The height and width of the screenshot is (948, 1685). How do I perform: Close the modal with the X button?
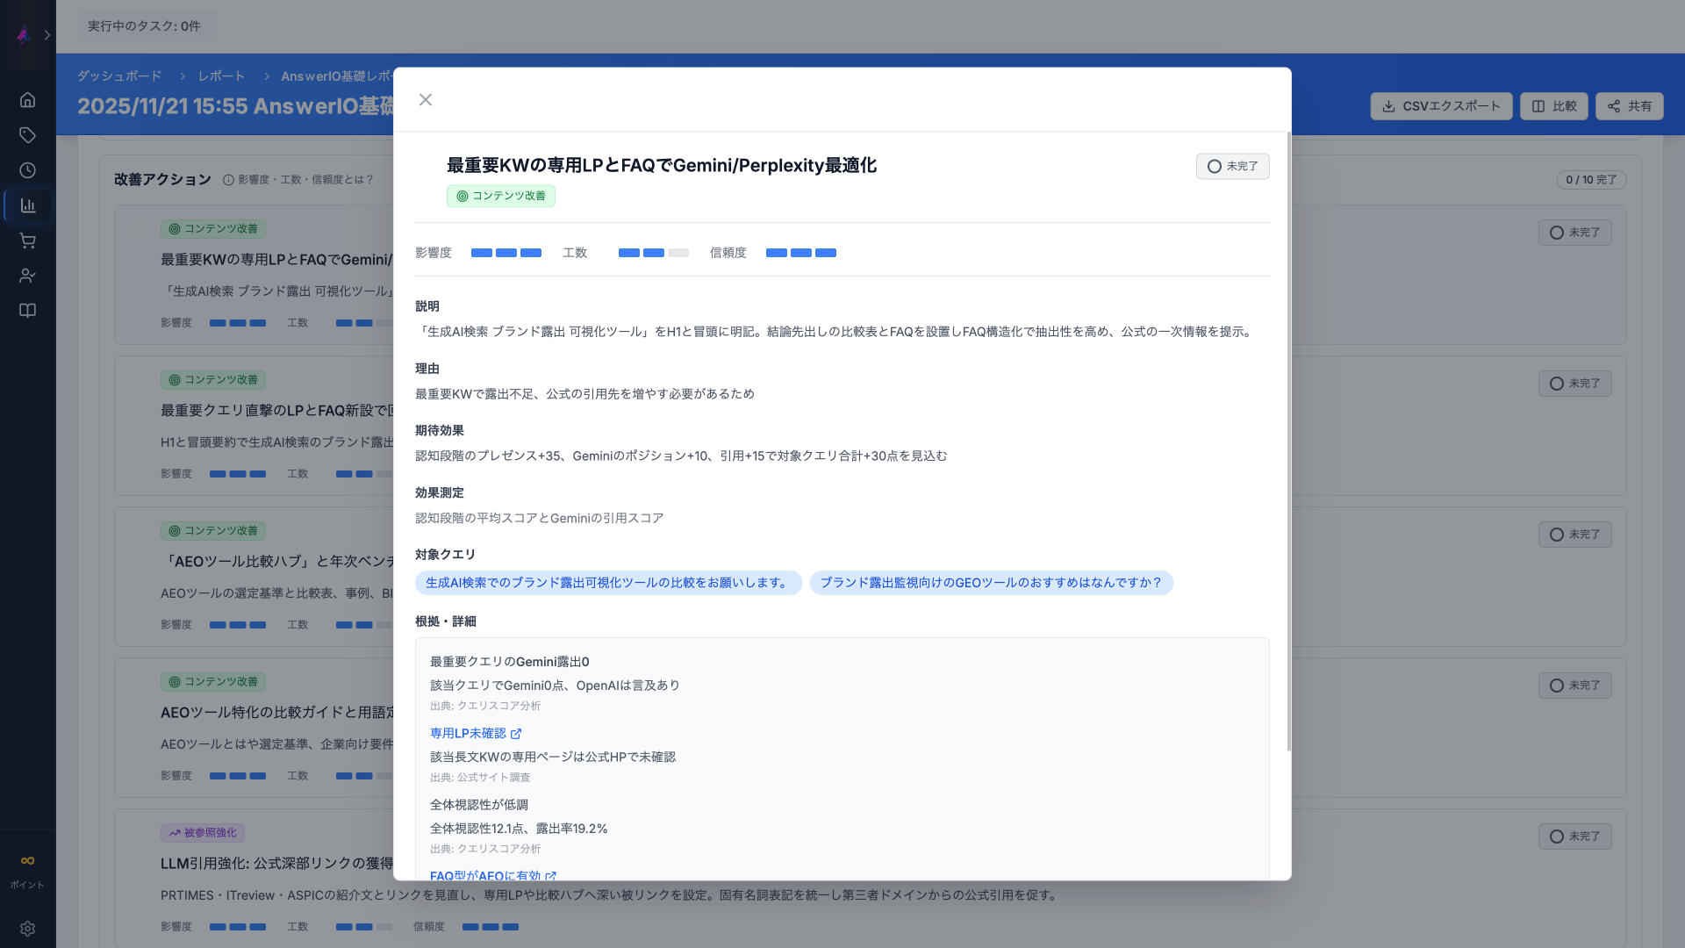(x=426, y=100)
